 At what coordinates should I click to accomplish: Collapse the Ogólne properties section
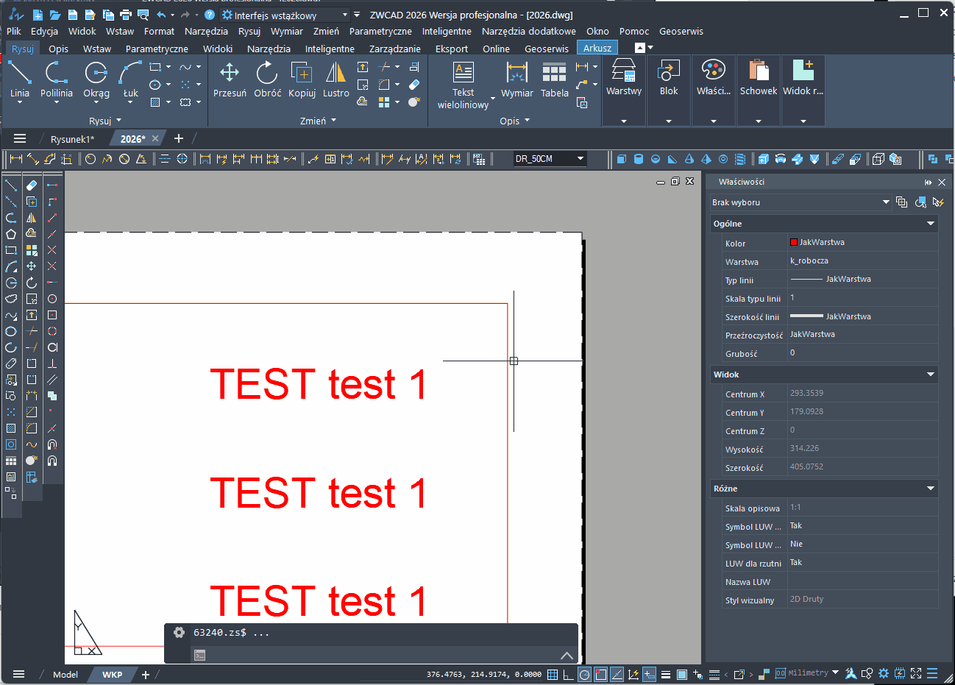[x=931, y=224]
